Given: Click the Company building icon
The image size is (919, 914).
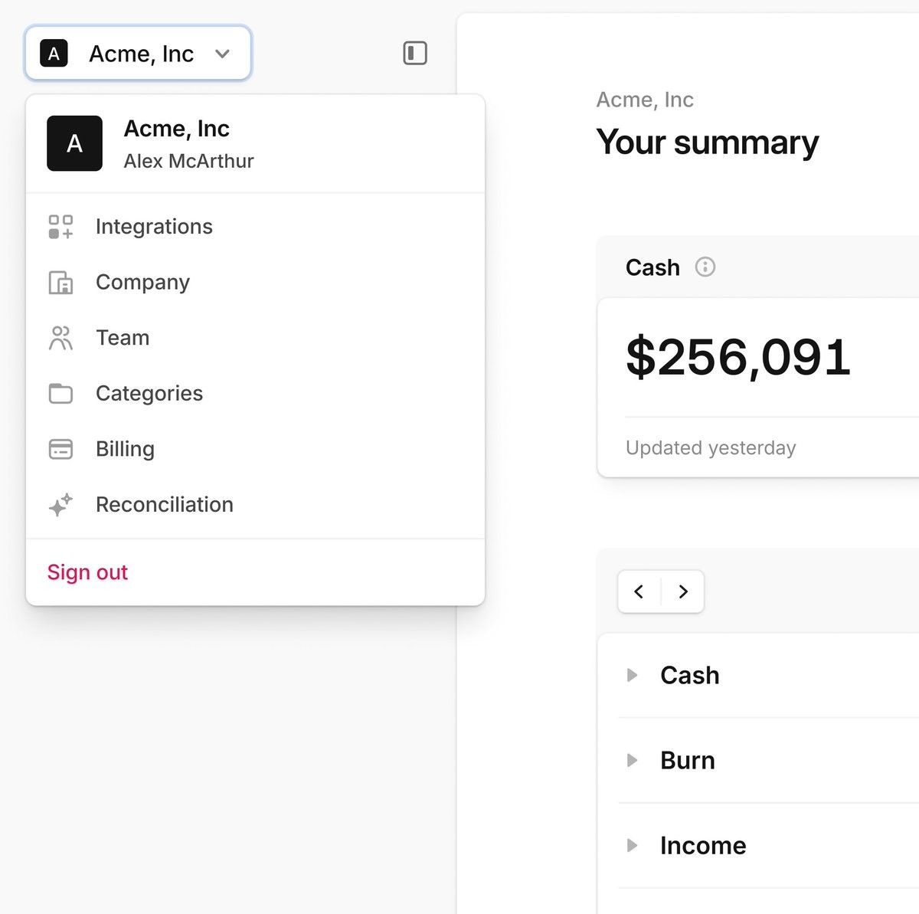Looking at the screenshot, I should click(x=61, y=283).
